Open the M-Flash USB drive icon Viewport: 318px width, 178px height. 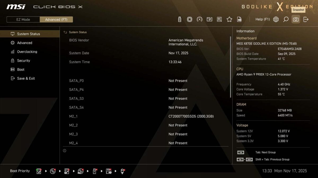click(x=180, y=19)
